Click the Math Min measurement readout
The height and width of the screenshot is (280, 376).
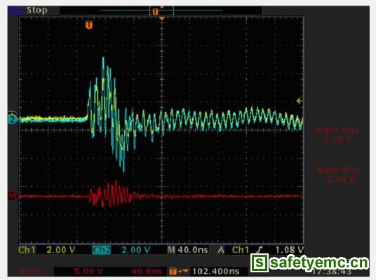pyautogui.click(x=338, y=175)
